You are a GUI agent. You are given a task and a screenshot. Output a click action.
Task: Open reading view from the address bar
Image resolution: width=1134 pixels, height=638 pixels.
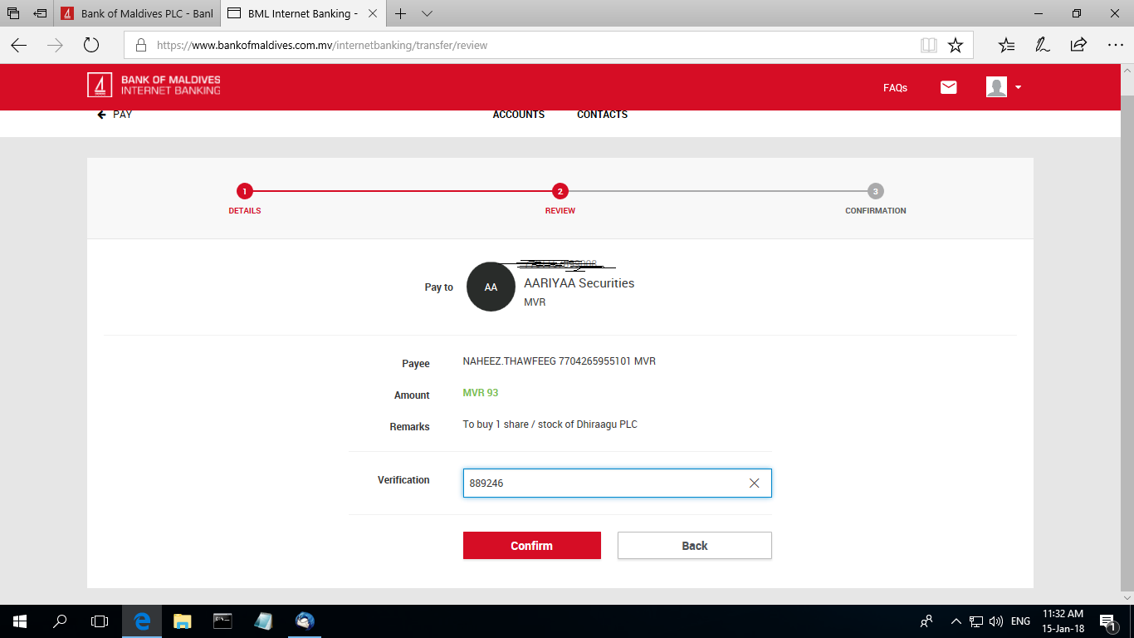929,46
